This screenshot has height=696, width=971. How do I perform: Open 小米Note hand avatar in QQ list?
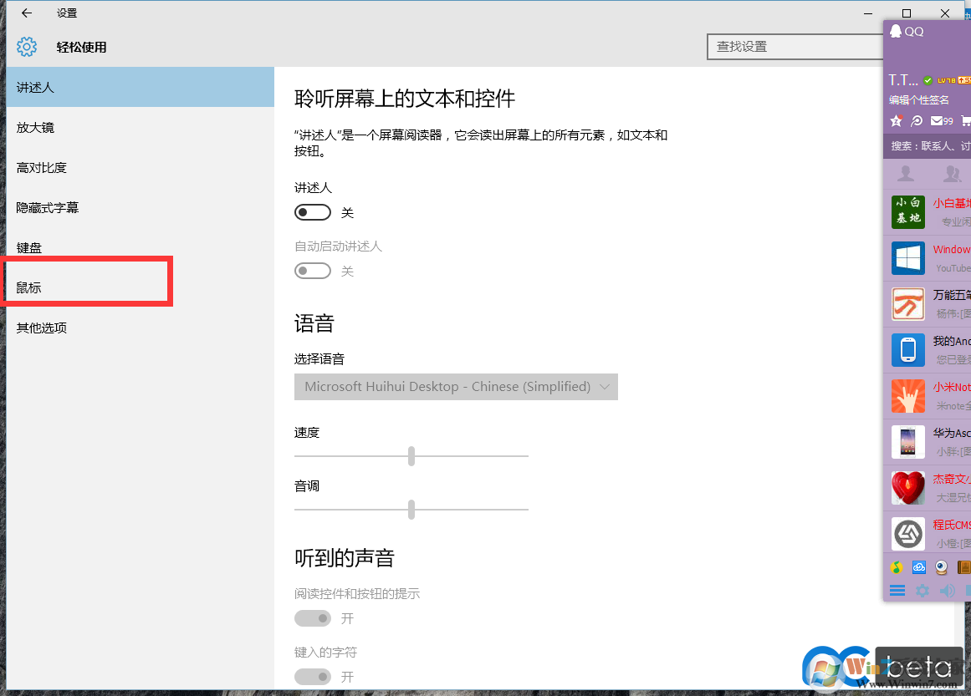tap(907, 396)
